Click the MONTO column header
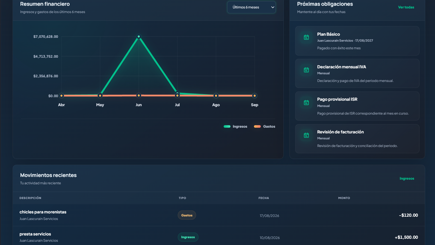 click(344, 198)
